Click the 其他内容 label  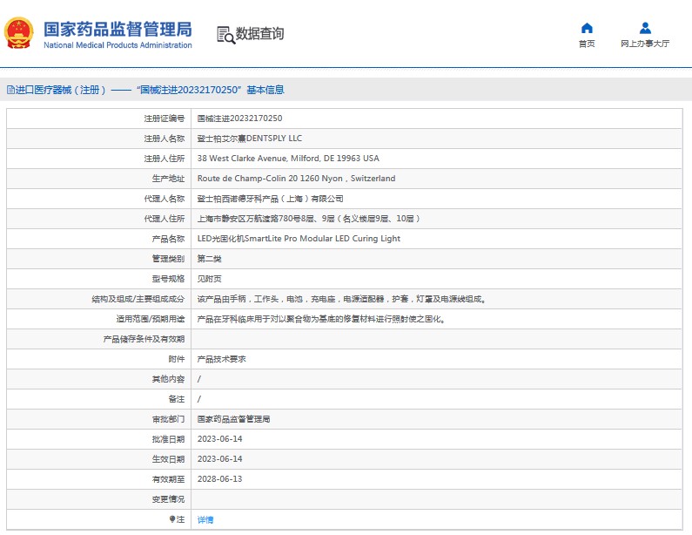168,379
